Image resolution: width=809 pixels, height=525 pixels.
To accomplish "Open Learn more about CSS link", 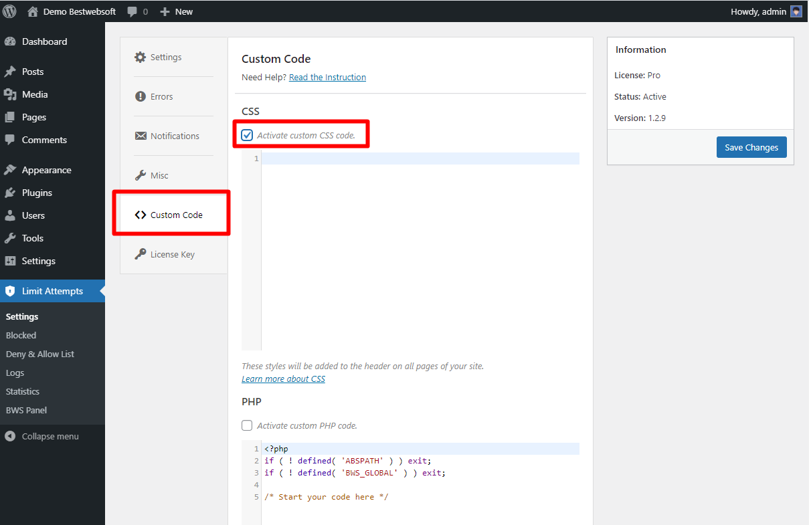I will click(x=283, y=379).
